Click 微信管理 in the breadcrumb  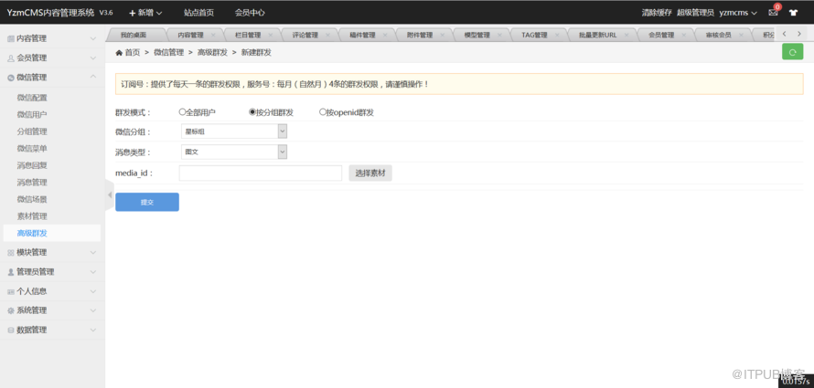168,53
